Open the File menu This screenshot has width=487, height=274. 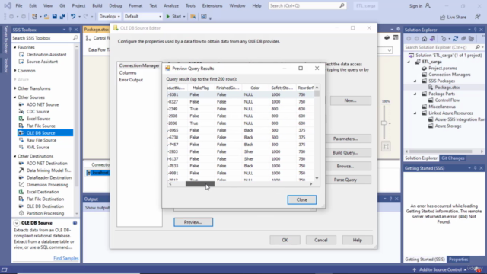pyautogui.click(x=19, y=5)
